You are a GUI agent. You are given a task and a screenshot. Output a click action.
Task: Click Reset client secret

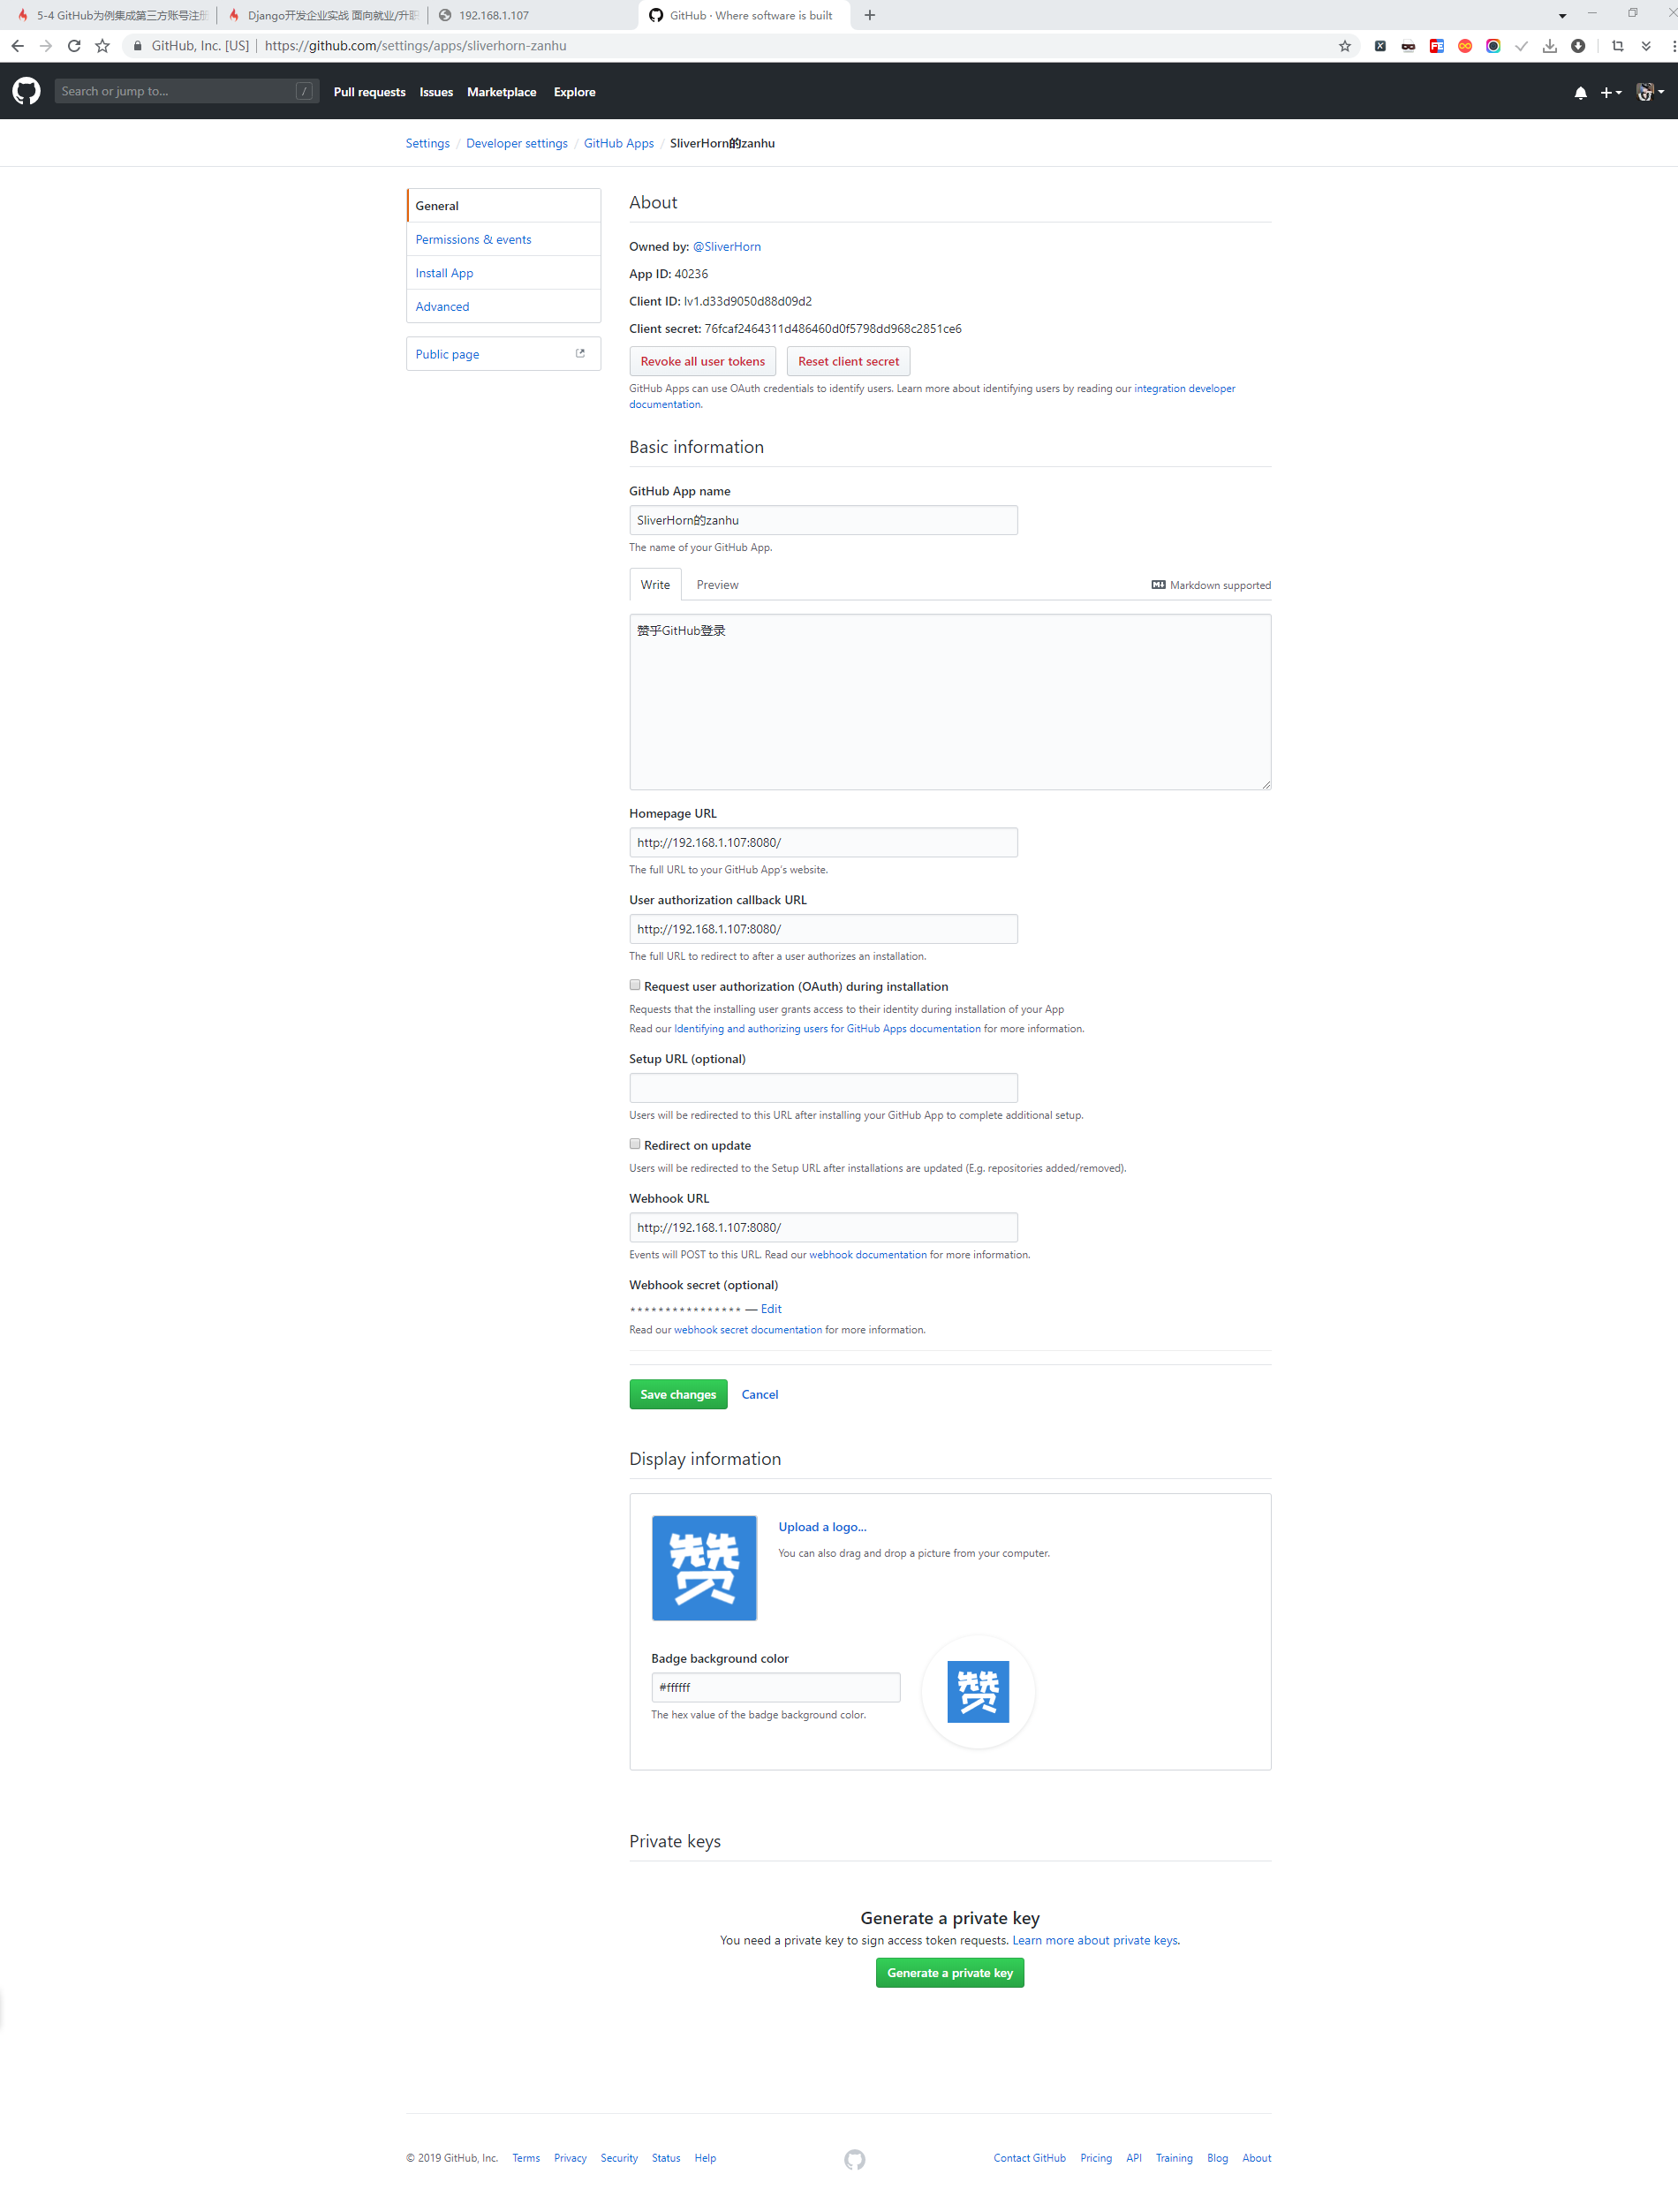click(x=848, y=361)
